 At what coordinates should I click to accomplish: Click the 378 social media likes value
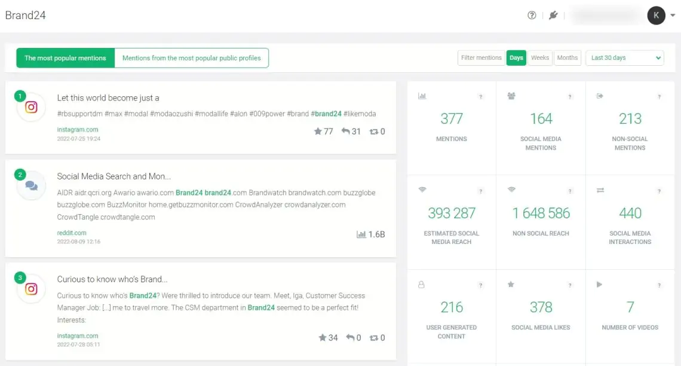541,307
